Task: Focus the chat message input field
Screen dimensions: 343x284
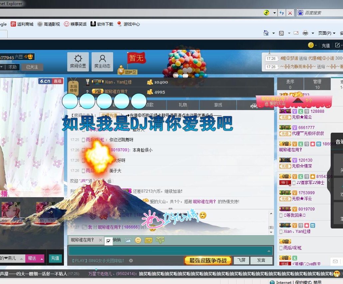Action: click(x=171, y=251)
